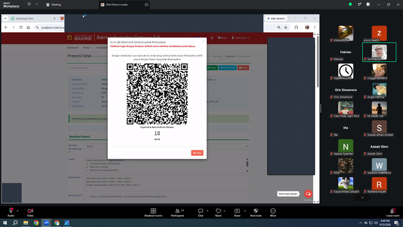Open the Menu item in Bakrie header
This screenshot has width=403, height=227.
tap(222, 38)
